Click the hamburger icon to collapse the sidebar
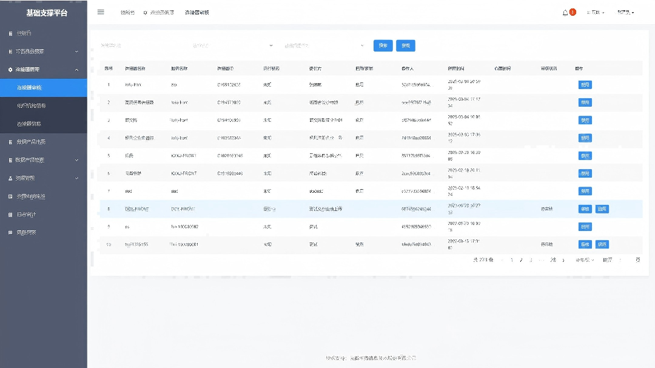 (x=101, y=12)
